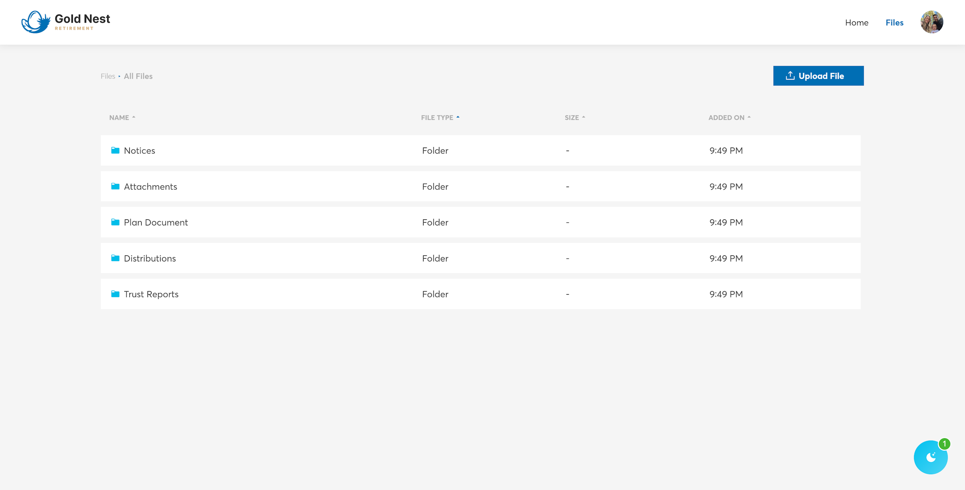Click the All Files breadcrumb
This screenshot has height=490, width=965.
138,76
